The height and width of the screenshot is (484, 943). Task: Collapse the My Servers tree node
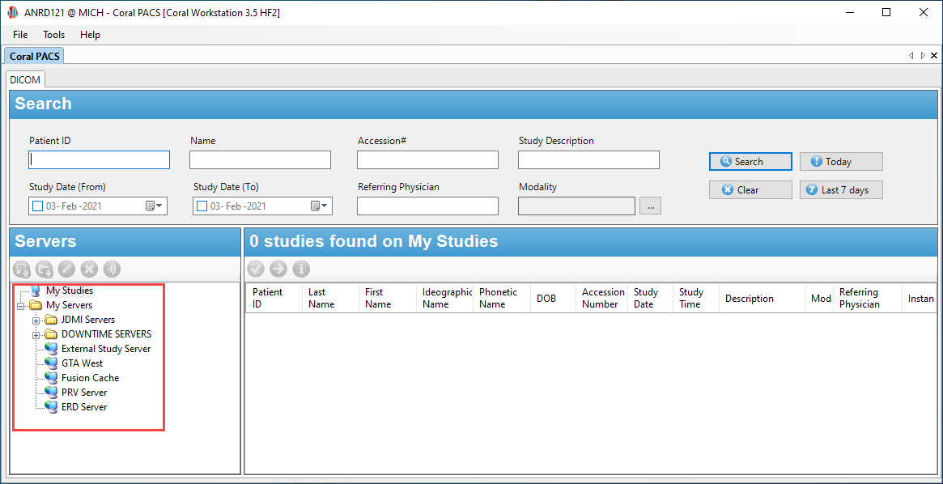[x=21, y=305]
